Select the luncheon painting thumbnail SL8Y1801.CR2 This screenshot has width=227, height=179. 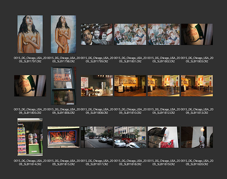pyautogui.click(x=130, y=34)
